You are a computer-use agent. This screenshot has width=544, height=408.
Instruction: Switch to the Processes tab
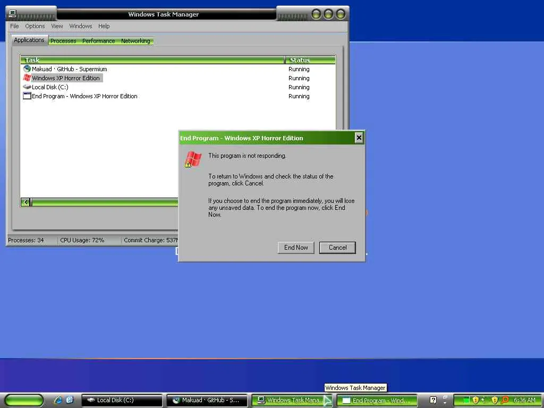[x=63, y=41]
